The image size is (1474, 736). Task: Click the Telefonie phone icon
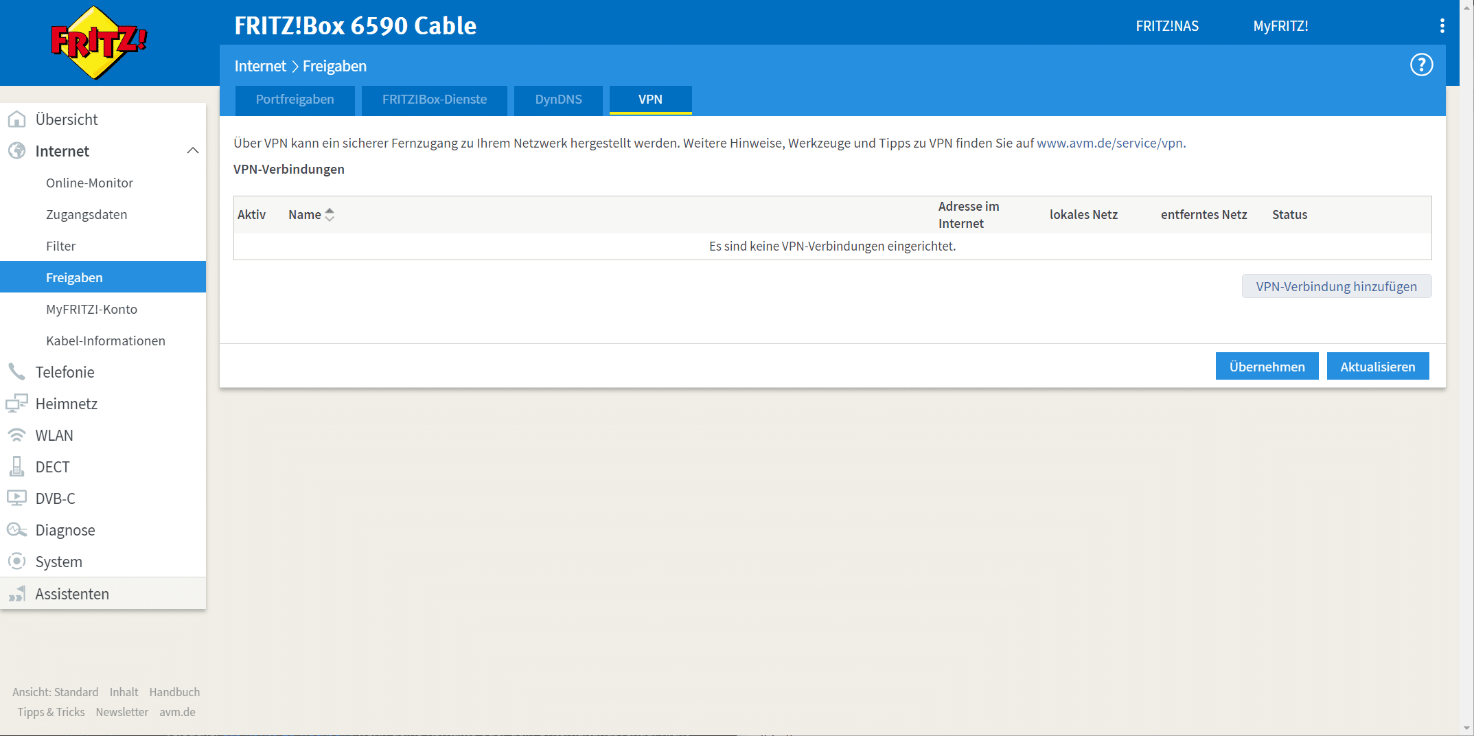point(16,372)
